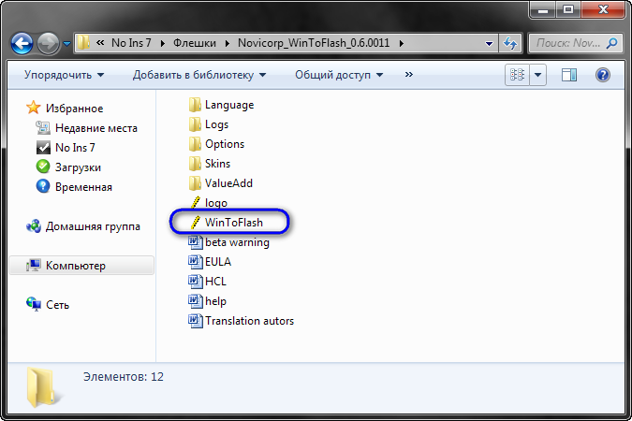Select the WinToFlash application file
The height and width of the screenshot is (421, 632).
(x=234, y=223)
